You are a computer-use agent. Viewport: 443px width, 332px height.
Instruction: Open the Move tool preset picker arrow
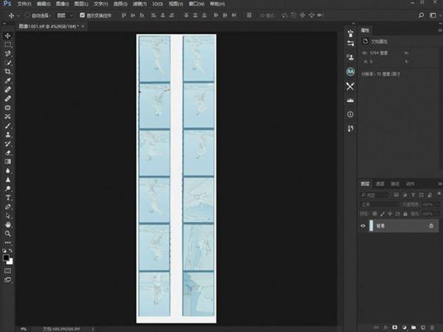tap(18, 16)
